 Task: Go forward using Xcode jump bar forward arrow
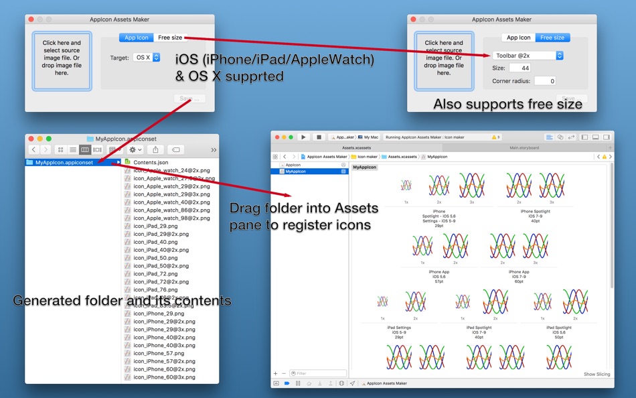[x=294, y=157]
